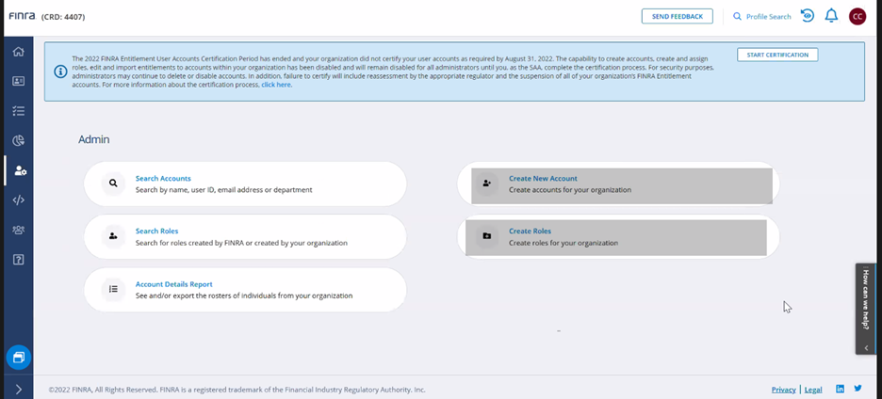Open the code brackets icon in sidebar
882x399 pixels.
tap(19, 200)
